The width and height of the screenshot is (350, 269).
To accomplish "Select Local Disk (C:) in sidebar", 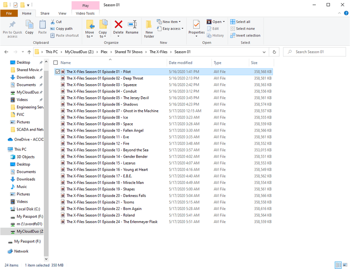I will coord(28,209).
